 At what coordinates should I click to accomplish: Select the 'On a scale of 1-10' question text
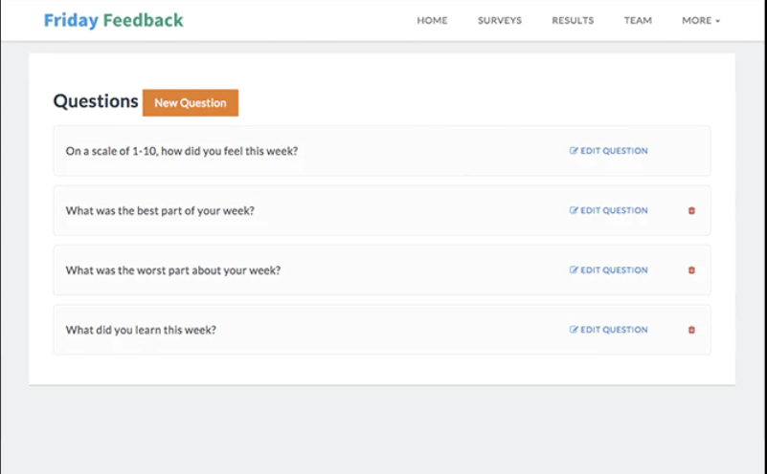(182, 151)
